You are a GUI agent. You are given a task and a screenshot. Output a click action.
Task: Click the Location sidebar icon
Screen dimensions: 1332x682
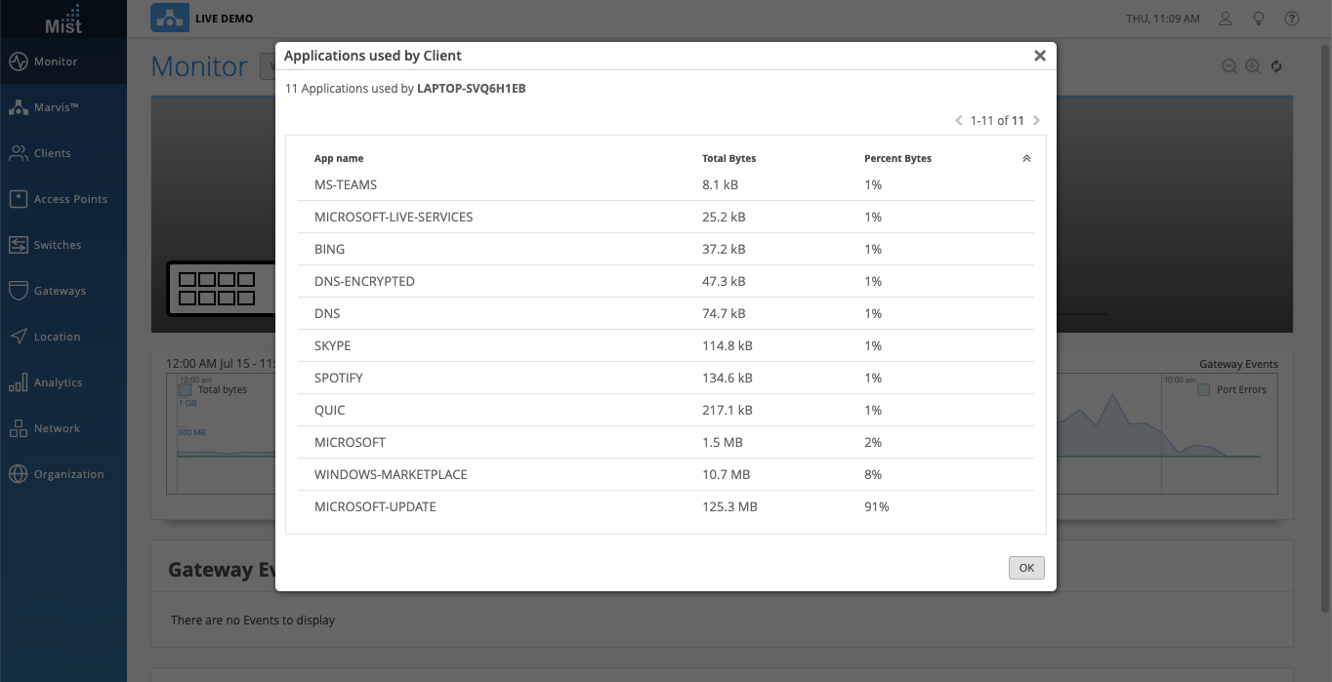[19, 337]
